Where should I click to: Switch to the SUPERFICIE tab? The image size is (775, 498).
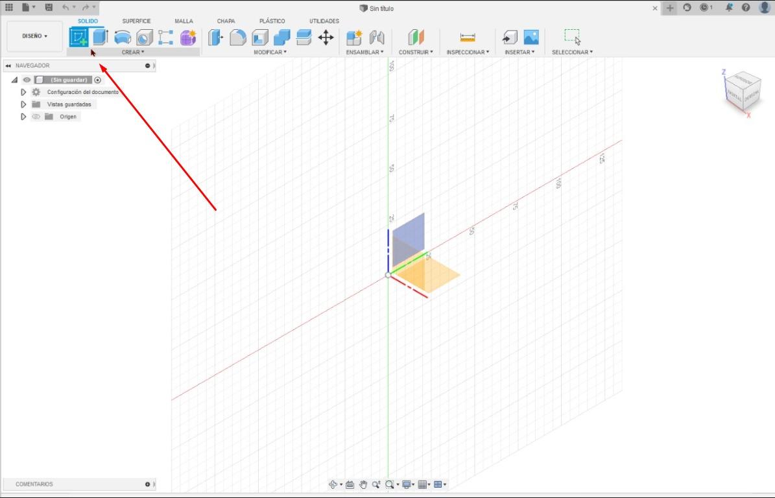tap(136, 21)
